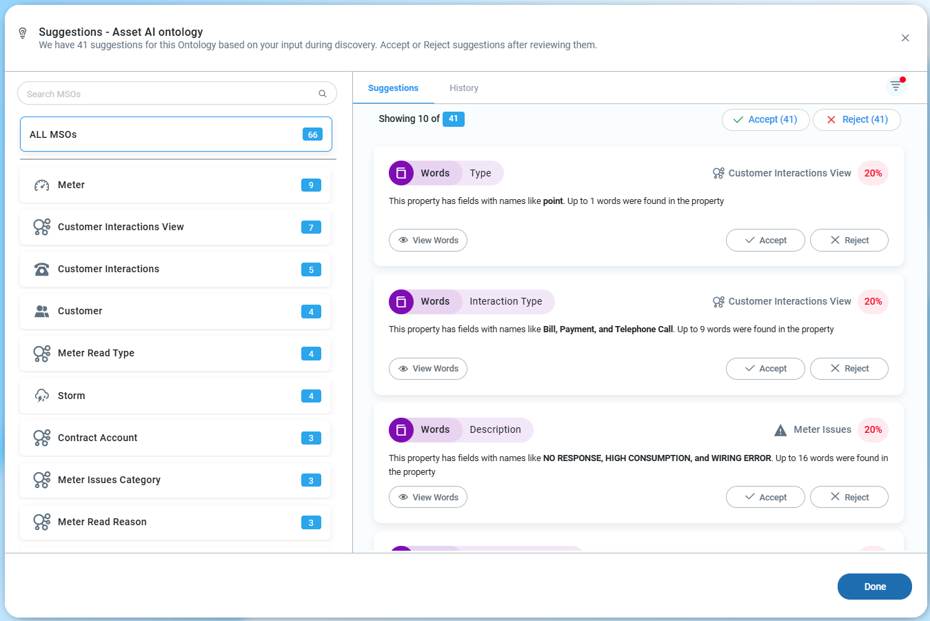Click the Meter Issues warning triangle icon
930x621 pixels.
[x=780, y=430]
